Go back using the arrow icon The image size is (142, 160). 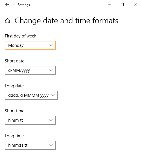click(7, 5)
